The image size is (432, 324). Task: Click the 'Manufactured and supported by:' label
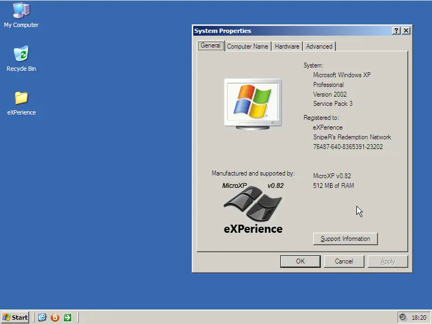pos(253,173)
